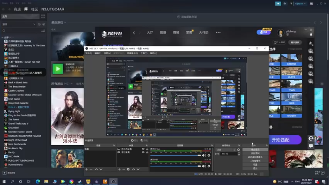Viewport: 329px width, 185px height.
Task: Switch to grid collections view in the Steam sidebar
Action: click(43, 16)
